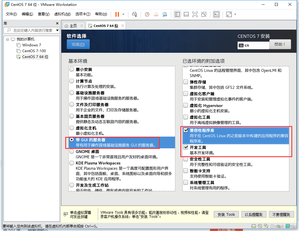Select 开发及生成工作站 environment
This screenshot has width=299, height=231.
72,185
